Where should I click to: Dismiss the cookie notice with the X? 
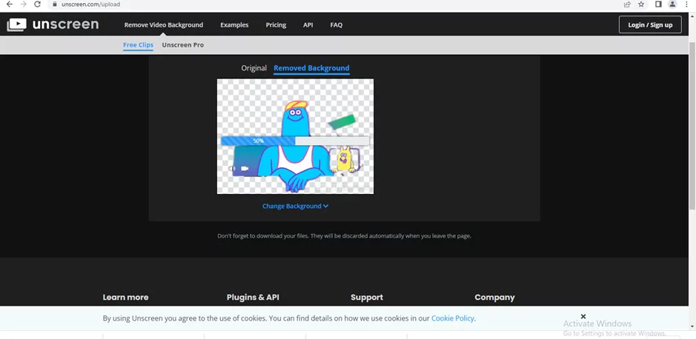(583, 316)
